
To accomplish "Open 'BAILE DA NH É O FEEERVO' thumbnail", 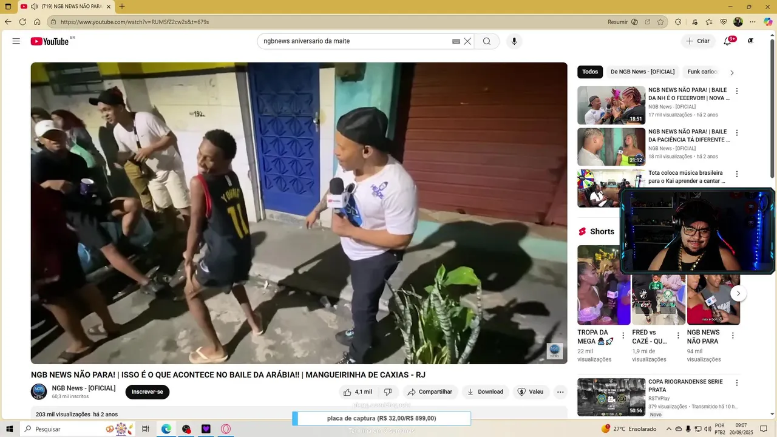I will [611, 105].
